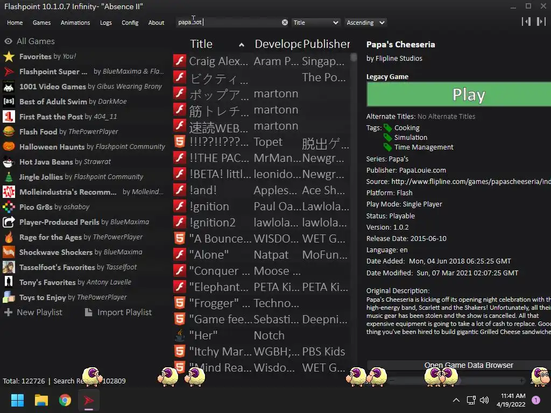Image resolution: width=551 pixels, height=413 pixels.
Task: Open the Ascending order dropdown
Action: [365, 23]
